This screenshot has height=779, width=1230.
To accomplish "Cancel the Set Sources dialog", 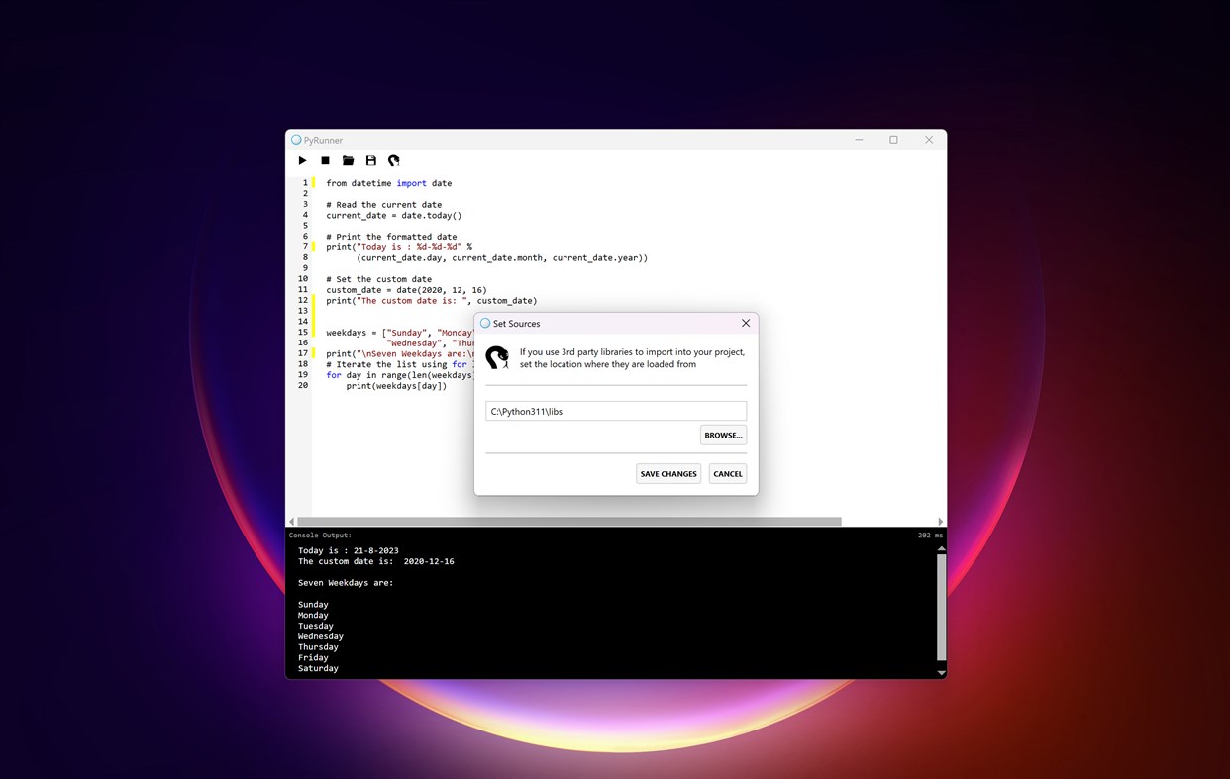I will click(x=728, y=473).
